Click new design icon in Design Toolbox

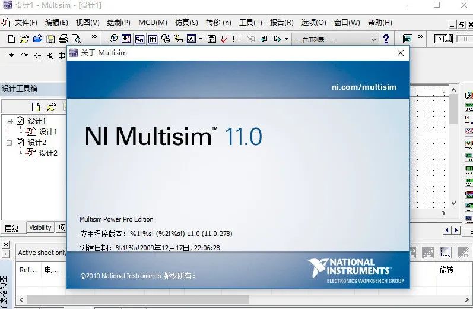tap(36, 107)
